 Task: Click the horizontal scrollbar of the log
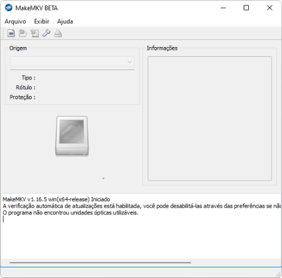click(x=101, y=263)
